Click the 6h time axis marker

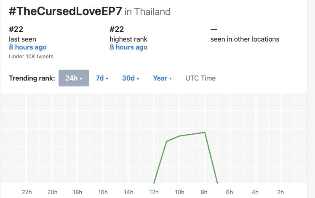point(230,192)
